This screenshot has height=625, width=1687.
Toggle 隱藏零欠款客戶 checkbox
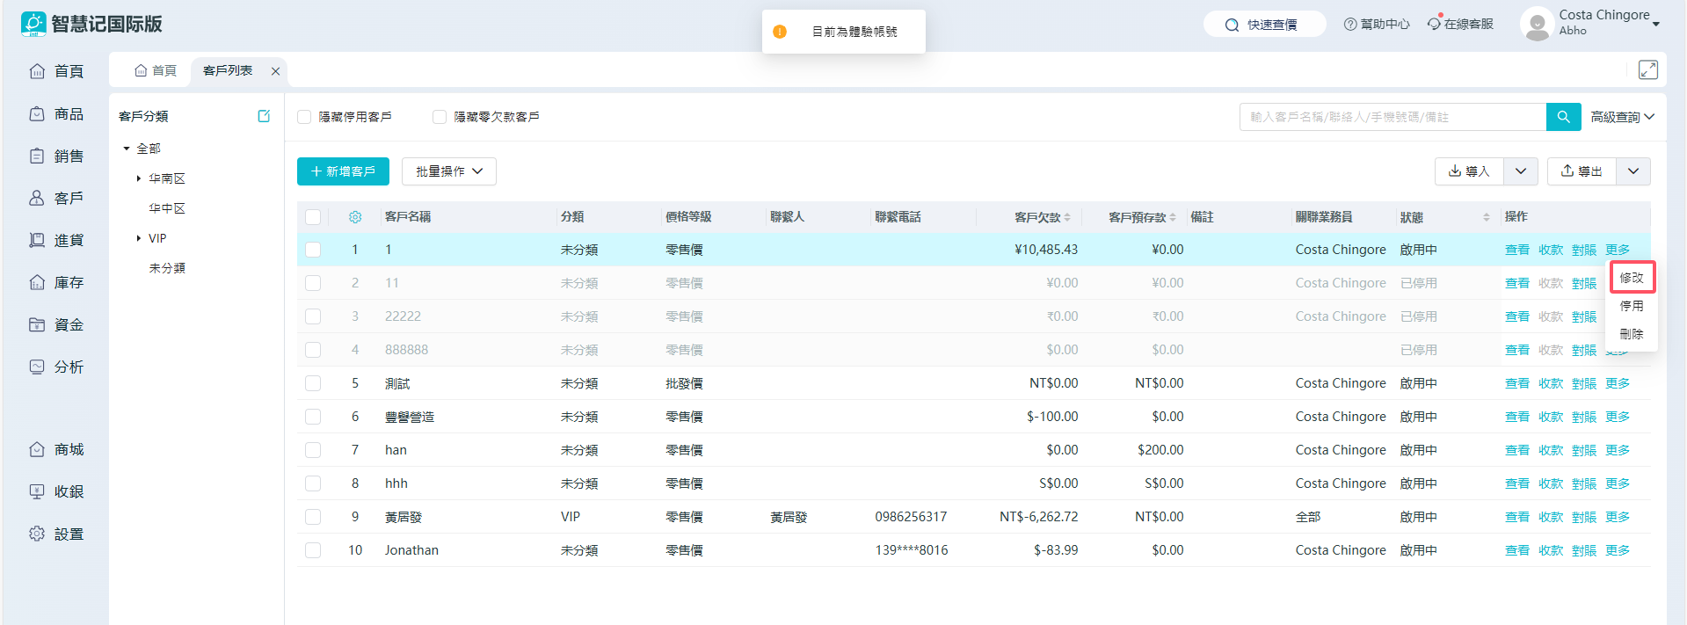click(x=440, y=117)
